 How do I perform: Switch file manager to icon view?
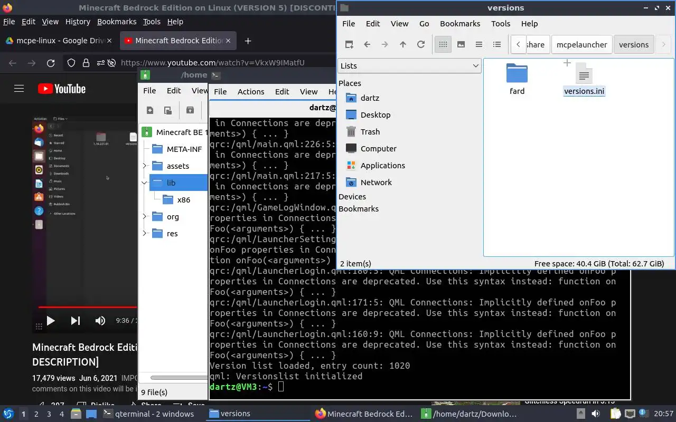click(x=443, y=44)
